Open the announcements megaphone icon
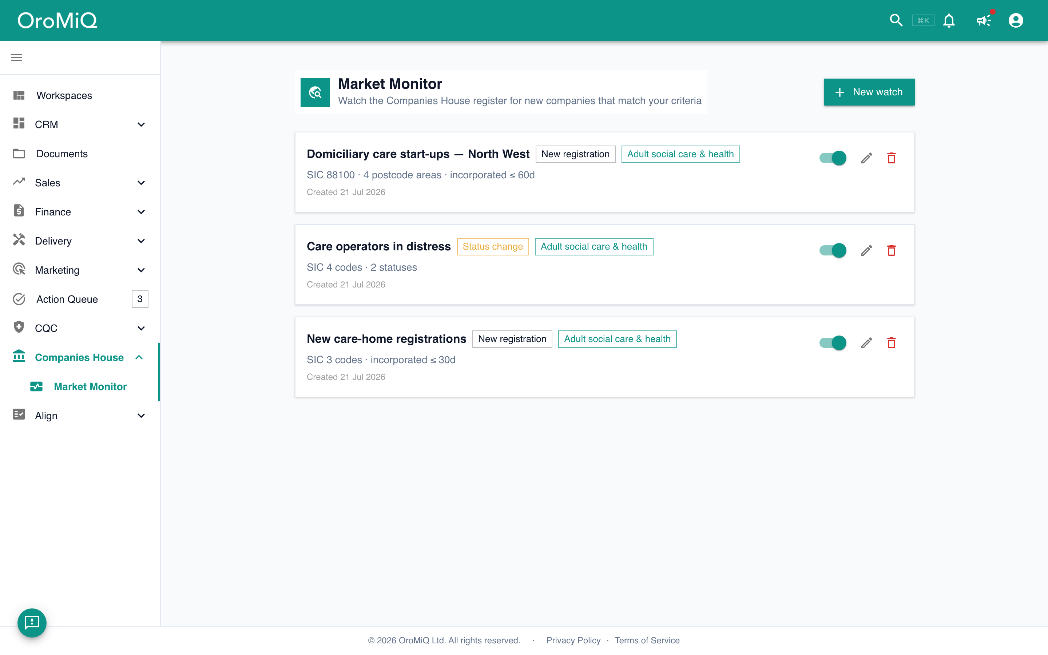Image resolution: width=1048 pixels, height=655 pixels. coord(984,20)
